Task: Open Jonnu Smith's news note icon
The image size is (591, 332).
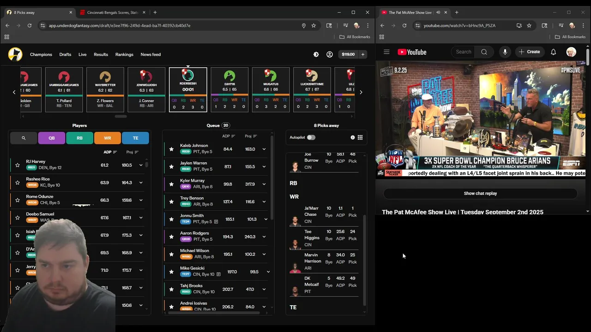Action: tap(216, 222)
